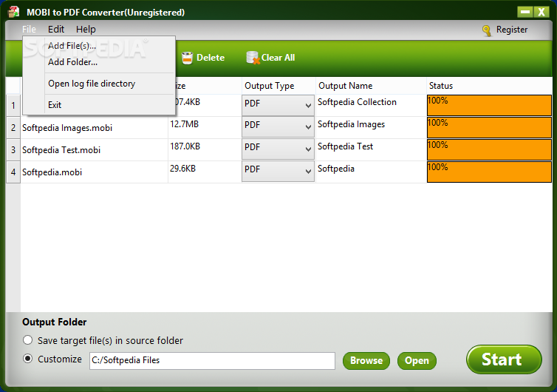Click progress bar in row 4
Image resolution: width=557 pixels, height=392 pixels.
[x=489, y=172]
